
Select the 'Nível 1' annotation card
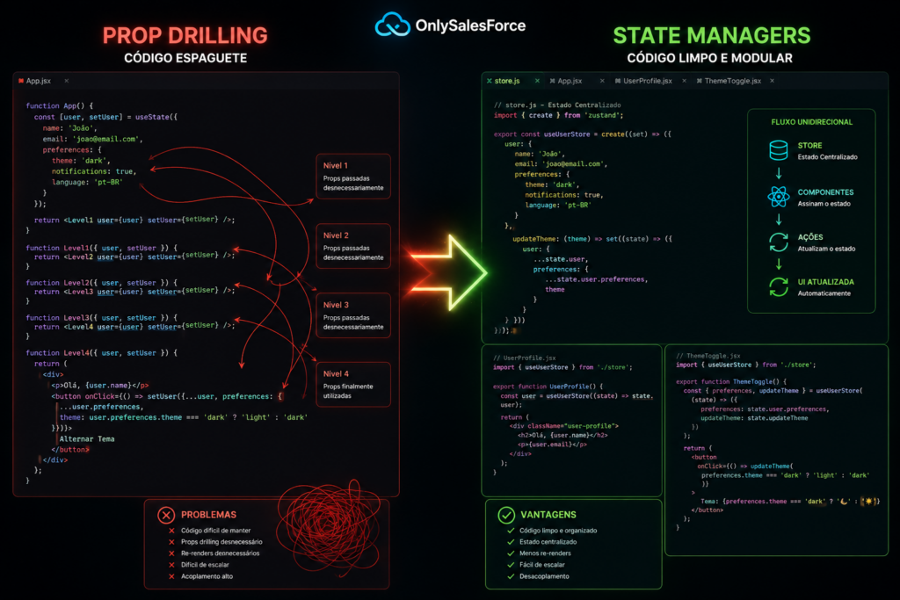click(x=353, y=176)
